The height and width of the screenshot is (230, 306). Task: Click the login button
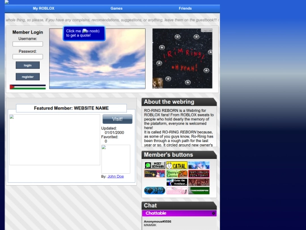[28, 65]
